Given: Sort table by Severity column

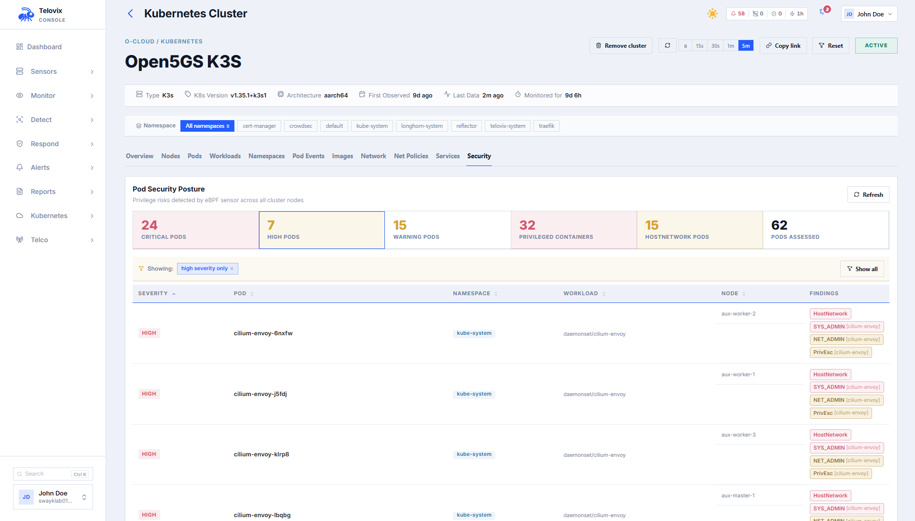Looking at the screenshot, I should [x=157, y=293].
